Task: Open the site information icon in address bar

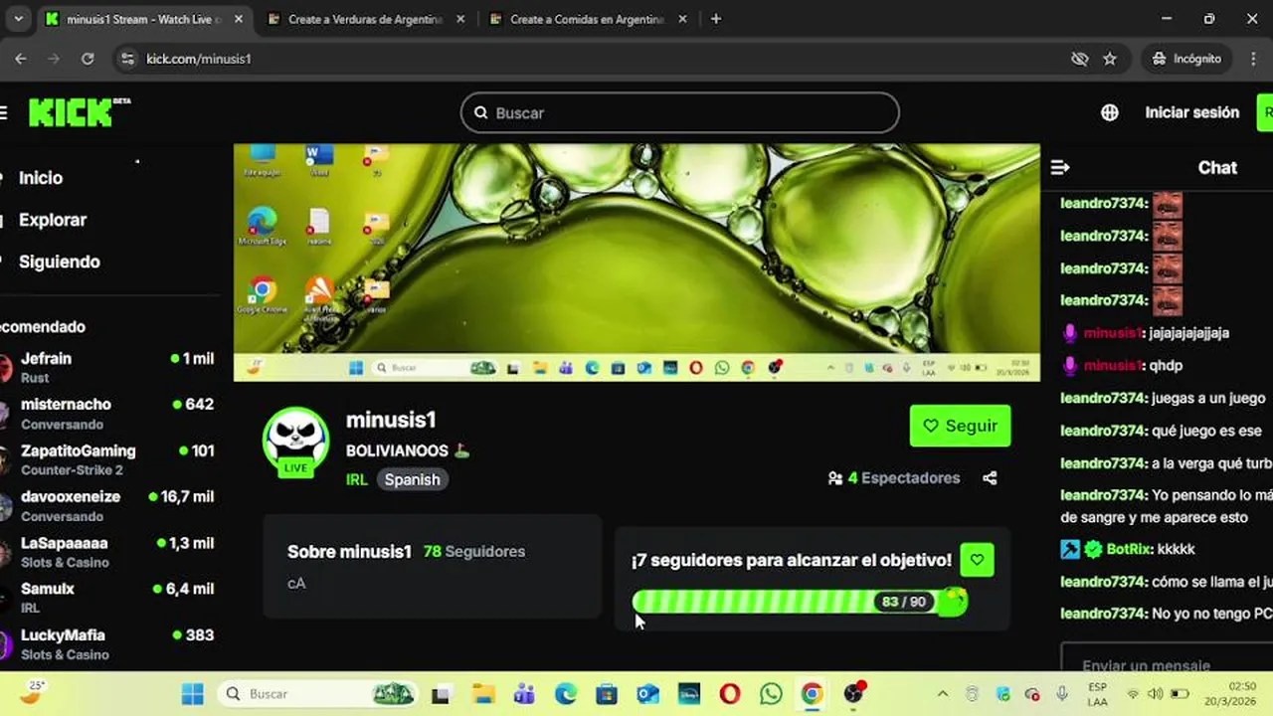Action: point(126,59)
